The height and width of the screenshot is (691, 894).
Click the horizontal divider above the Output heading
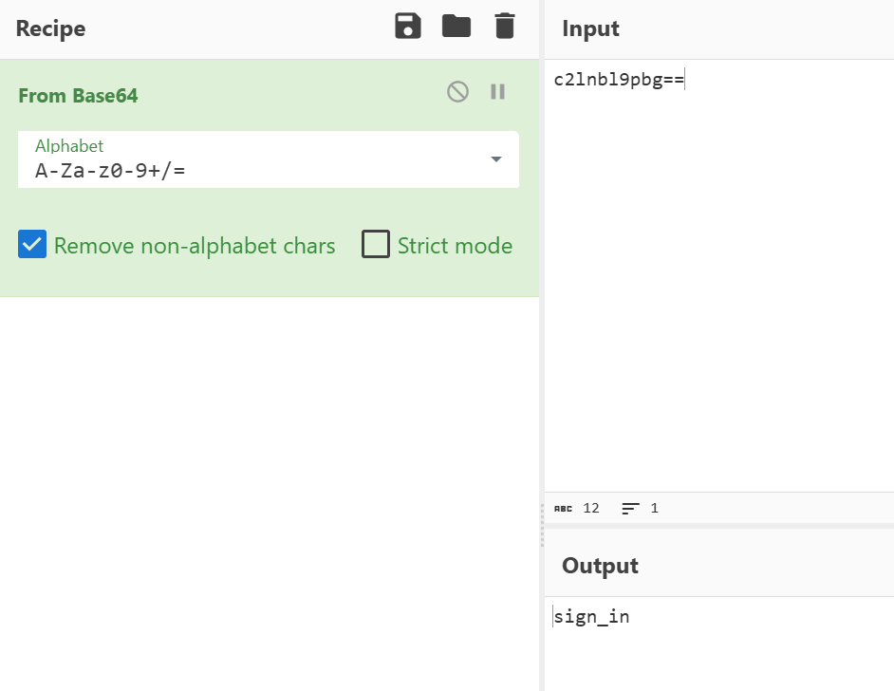pyautogui.click(x=718, y=526)
